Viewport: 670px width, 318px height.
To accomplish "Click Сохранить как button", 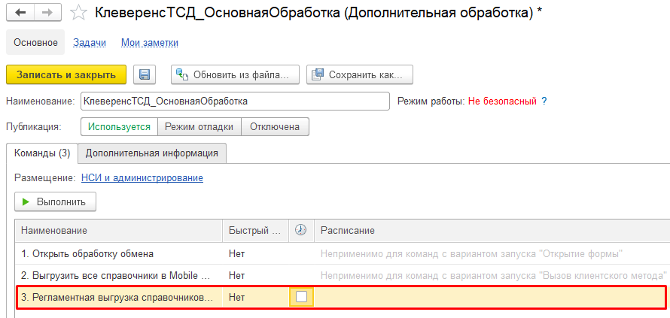I will point(360,75).
